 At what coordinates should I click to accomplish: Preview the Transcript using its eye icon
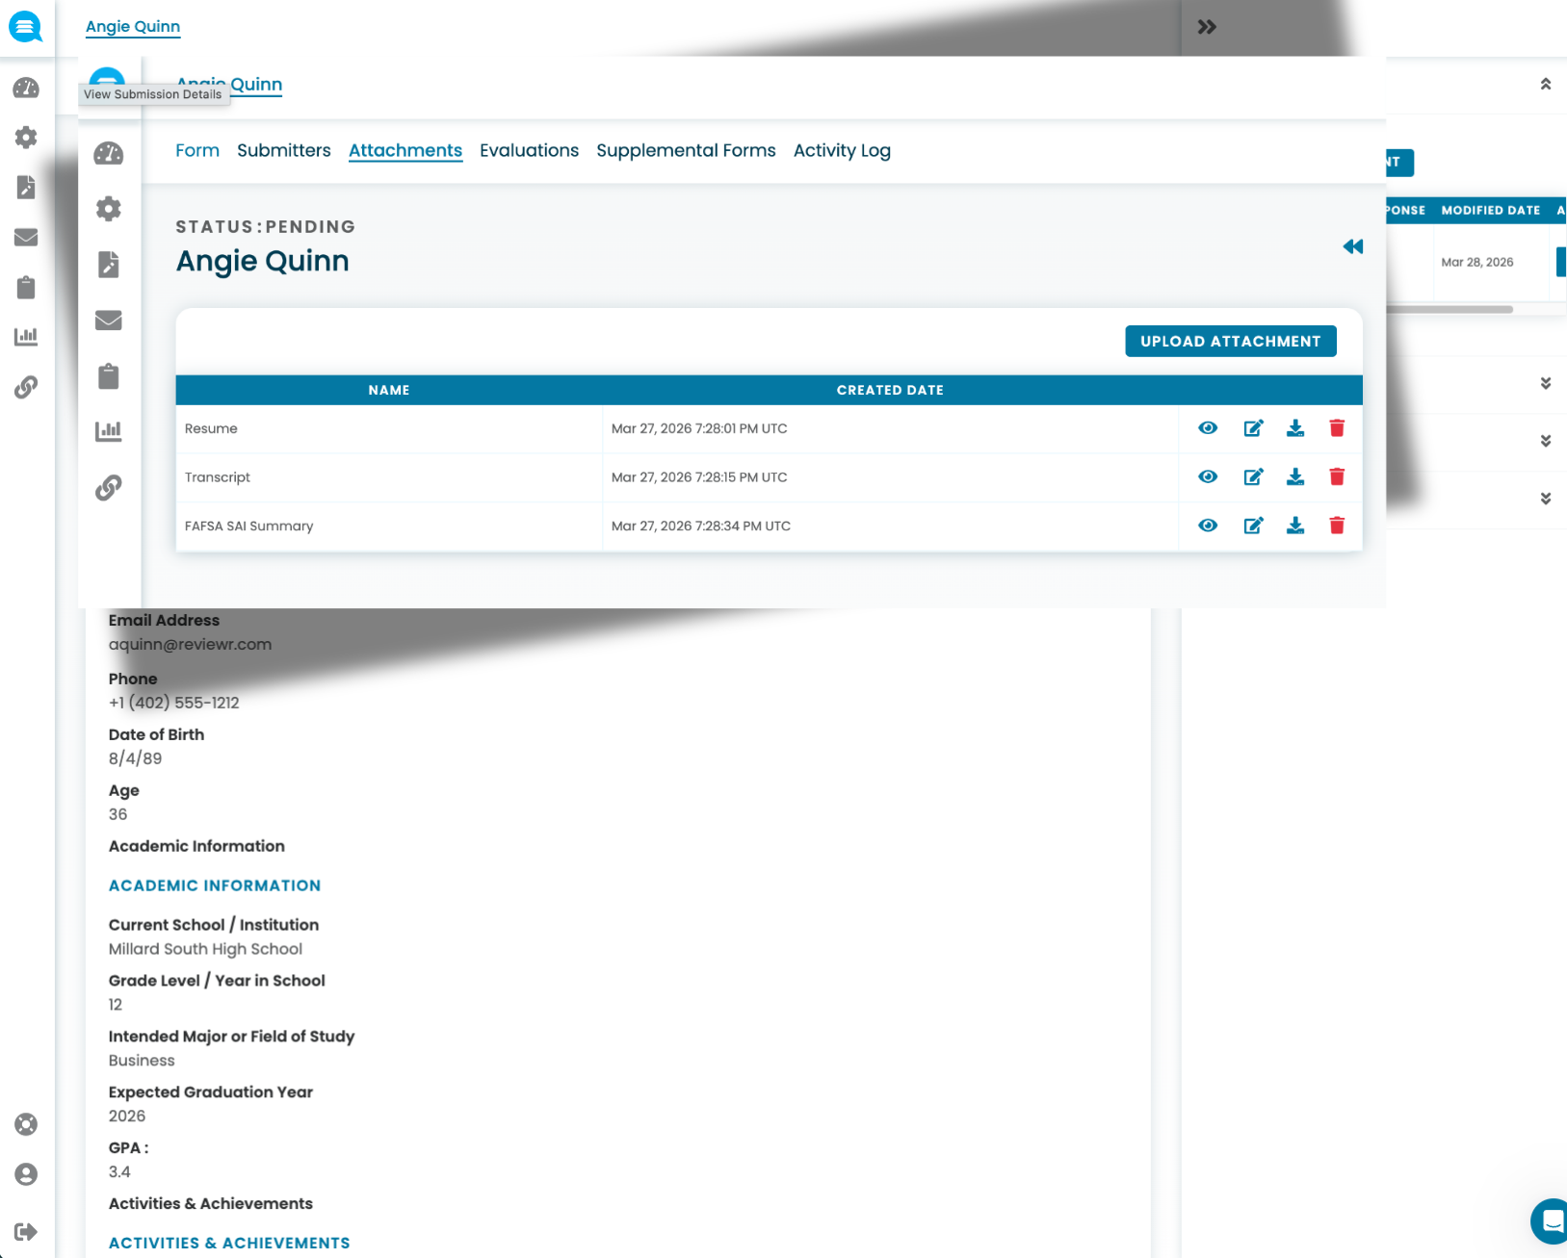point(1207,476)
